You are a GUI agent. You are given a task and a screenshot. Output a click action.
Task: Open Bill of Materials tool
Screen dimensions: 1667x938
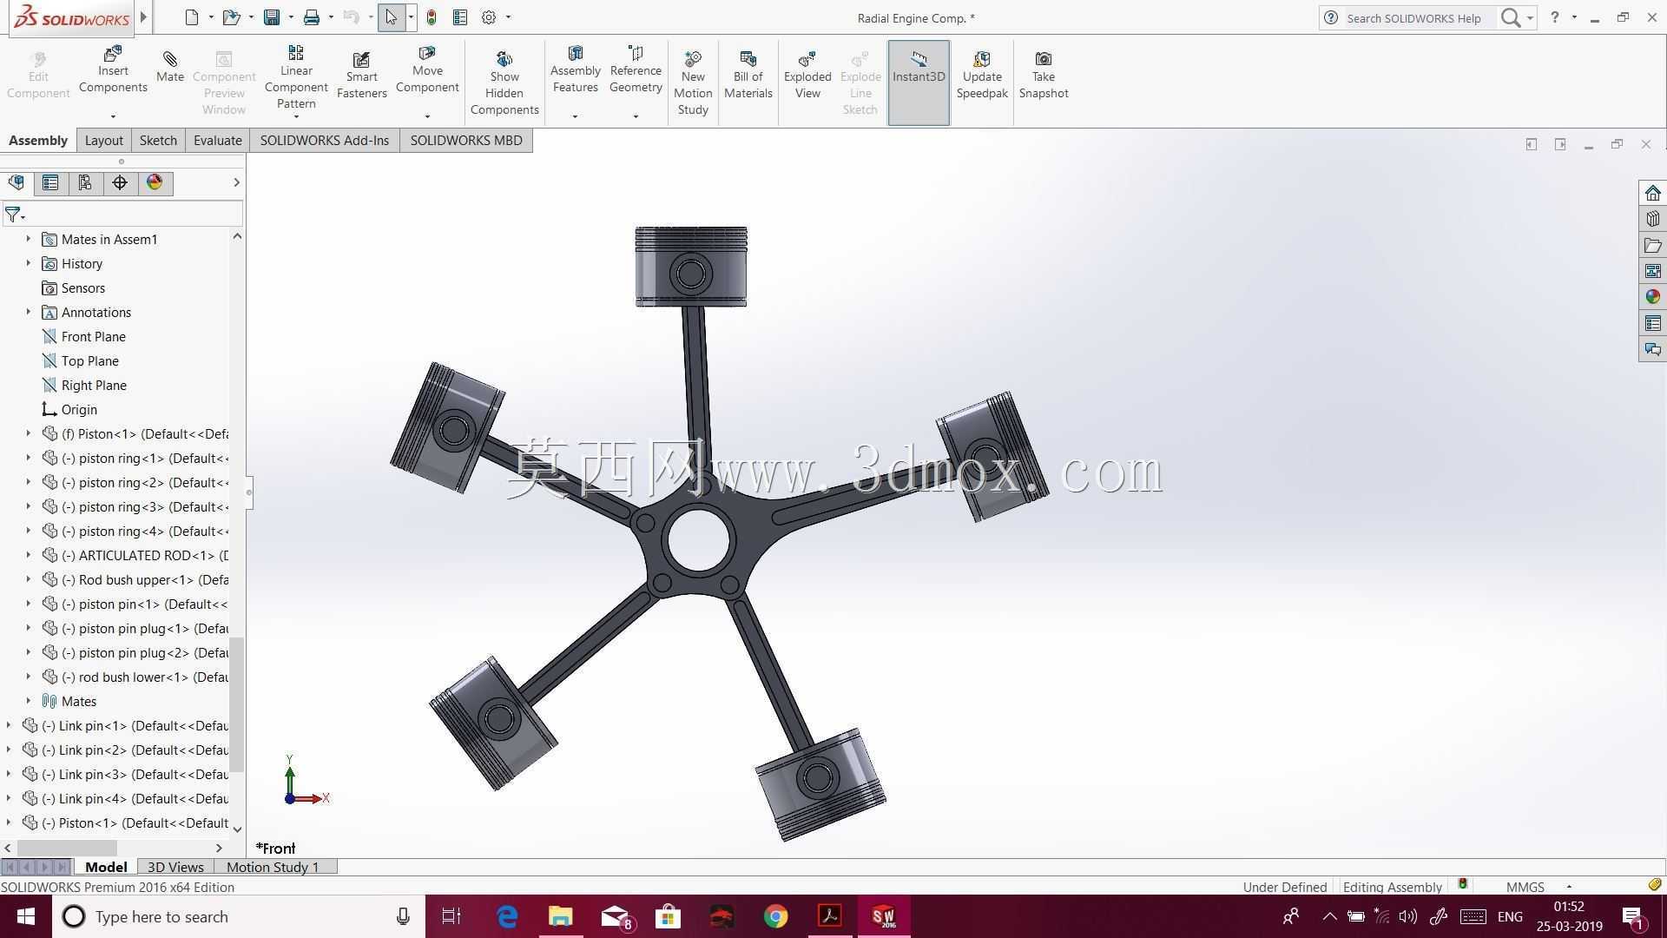point(748,75)
